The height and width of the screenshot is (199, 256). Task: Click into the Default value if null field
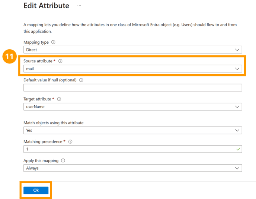point(133,88)
